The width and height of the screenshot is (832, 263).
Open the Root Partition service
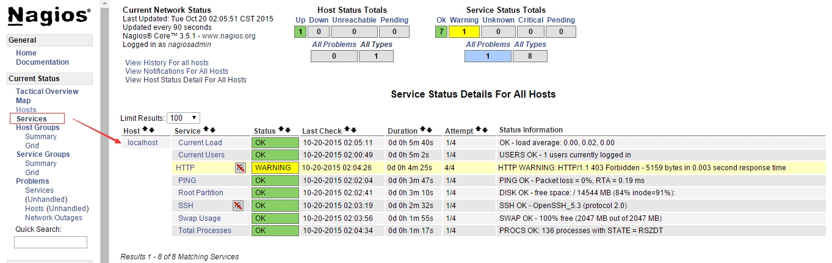point(201,193)
